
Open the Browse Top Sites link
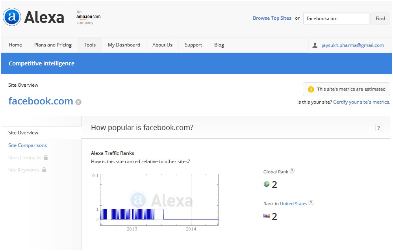click(x=272, y=18)
